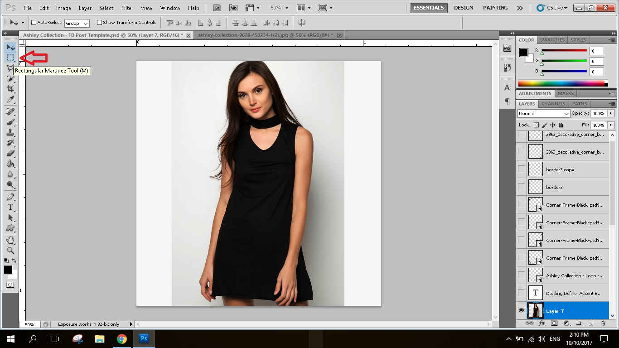Viewport: 619px width, 348px height.
Task: Create a new layer
Action: click(x=591, y=323)
